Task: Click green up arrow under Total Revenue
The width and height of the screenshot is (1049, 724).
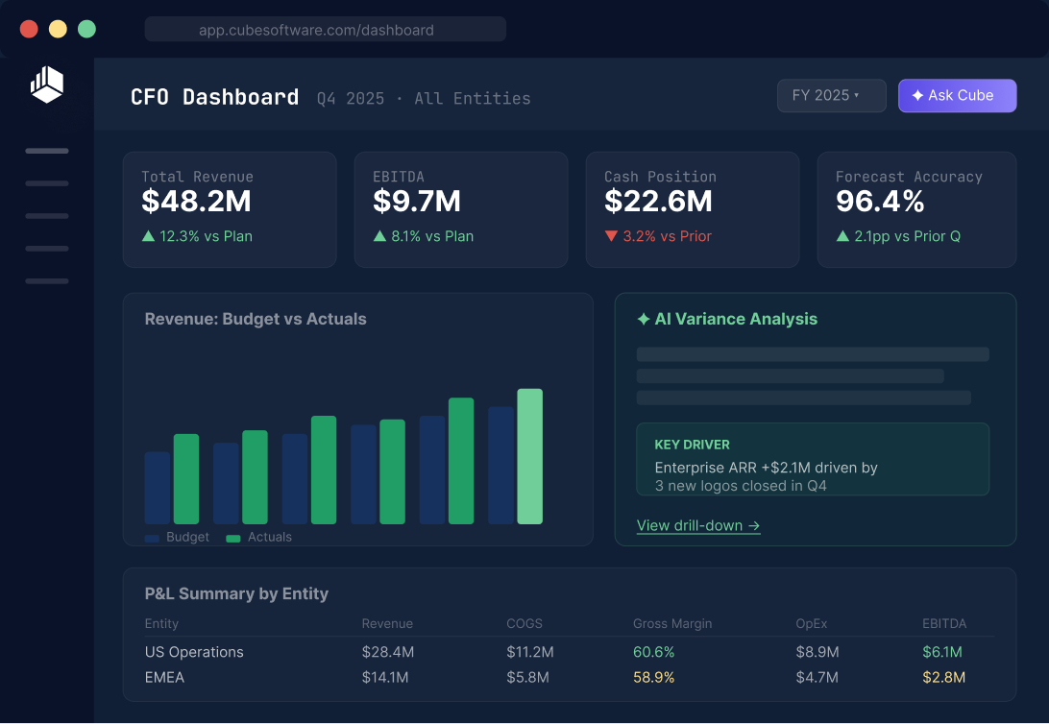Action: [x=149, y=236]
